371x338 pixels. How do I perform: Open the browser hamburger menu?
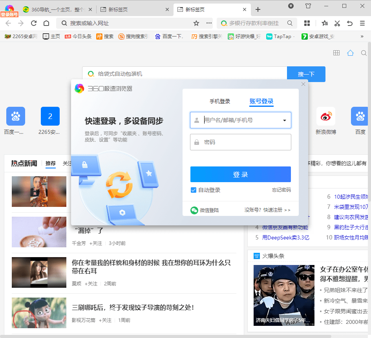tap(362, 23)
